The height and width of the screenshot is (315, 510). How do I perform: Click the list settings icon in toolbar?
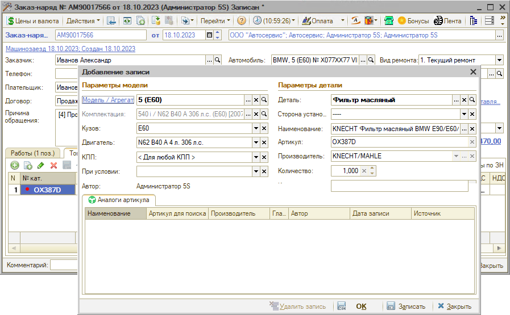click(490, 21)
